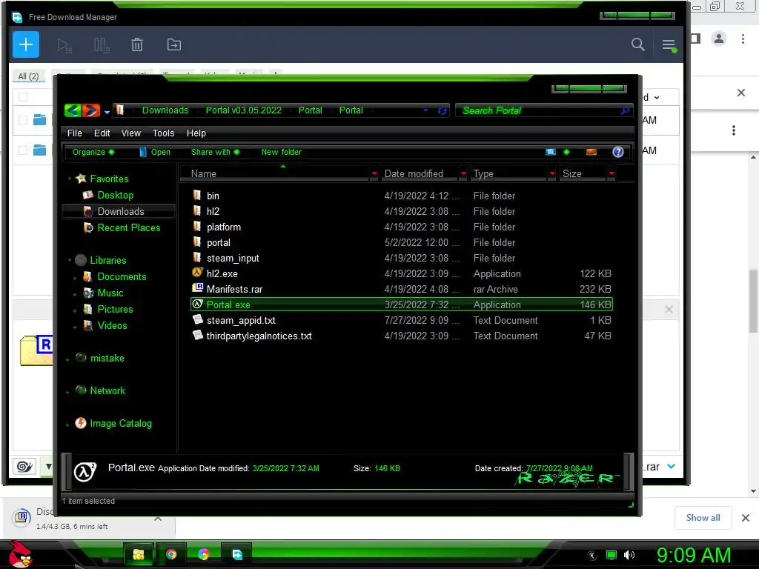759x569 pixels.
Task: Click the change view icon
Action: click(551, 152)
